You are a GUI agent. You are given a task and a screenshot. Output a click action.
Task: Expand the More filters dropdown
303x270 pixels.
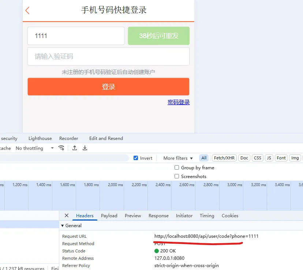(x=178, y=158)
